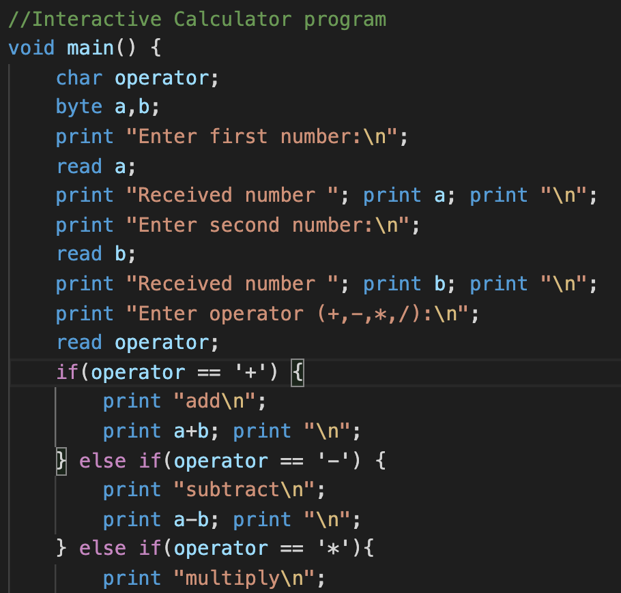Click the "Enter second number" string
The image size is (621, 593).
(x=272, y=225)
